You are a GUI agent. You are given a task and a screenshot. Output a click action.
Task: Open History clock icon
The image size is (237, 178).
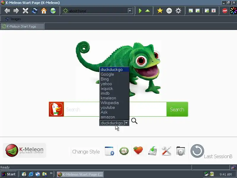169,11
